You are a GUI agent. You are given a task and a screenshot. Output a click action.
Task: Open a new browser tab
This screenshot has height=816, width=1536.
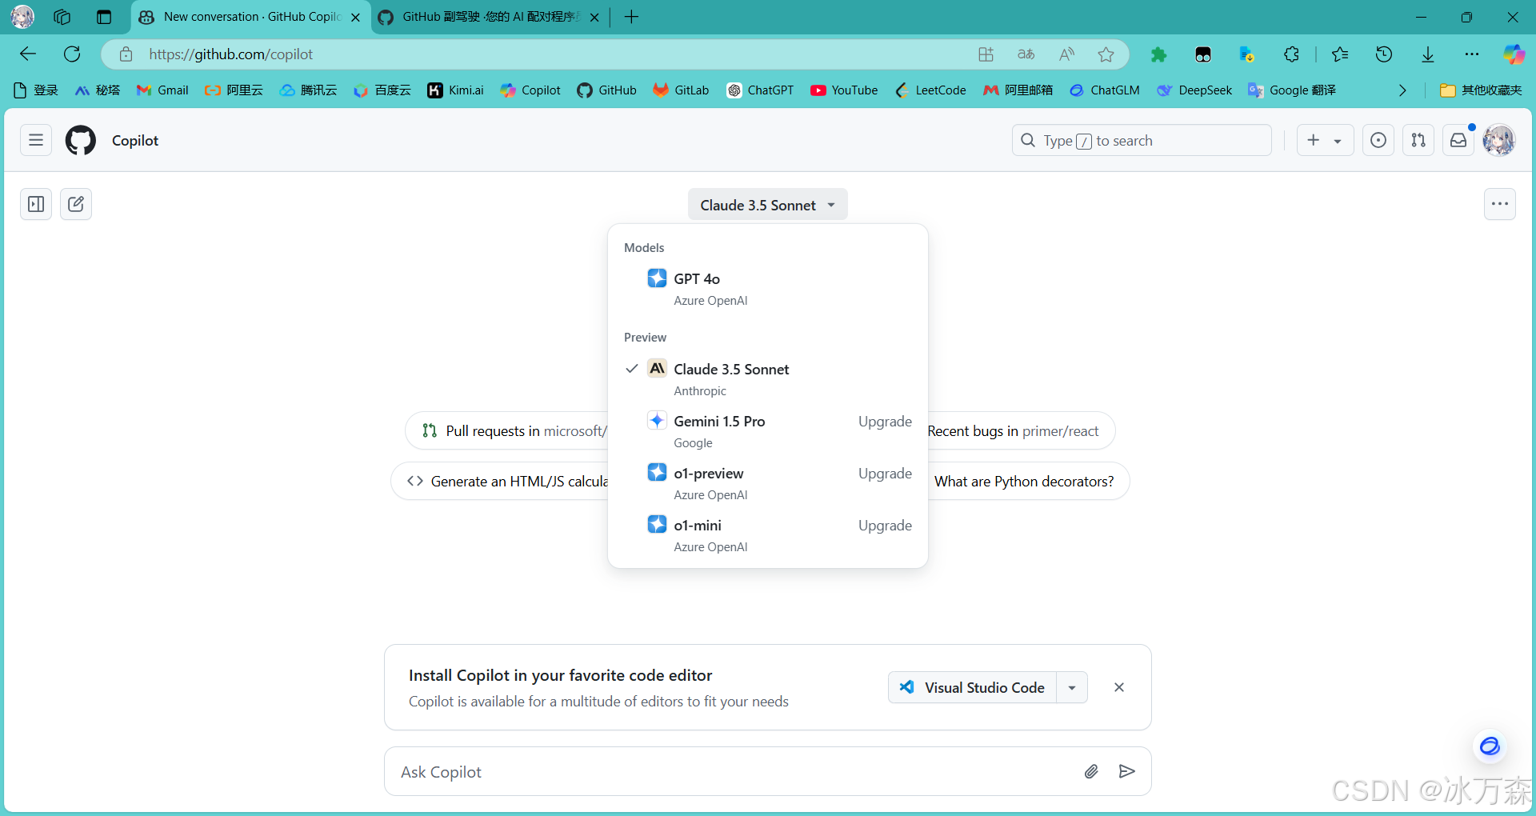[x=631, y=17]
